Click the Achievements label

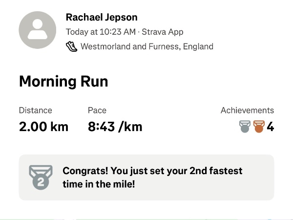[x=247, y=110]
